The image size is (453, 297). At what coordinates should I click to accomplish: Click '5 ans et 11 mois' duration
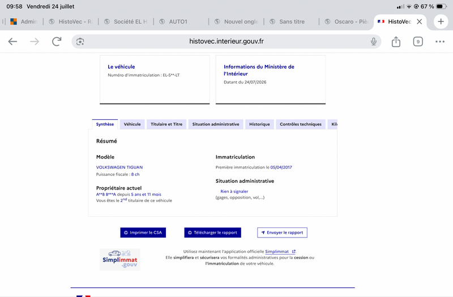click(x=146, y=194)
